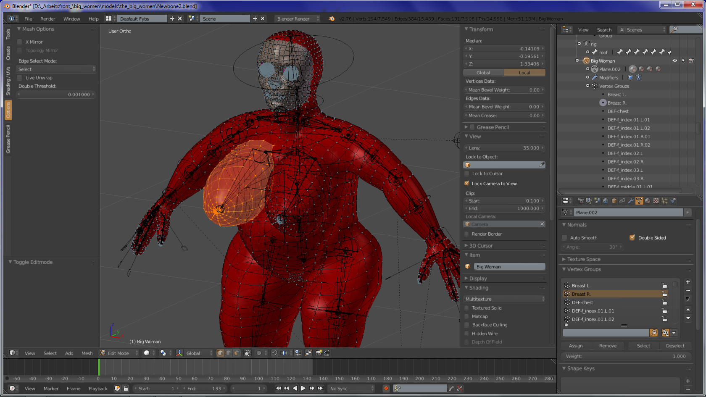
Task: Add a new vertex group
Action: 688,282
